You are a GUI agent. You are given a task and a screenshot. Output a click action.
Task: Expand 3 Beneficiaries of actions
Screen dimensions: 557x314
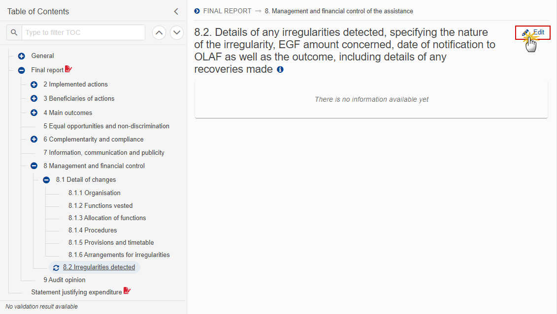point(34,98)
